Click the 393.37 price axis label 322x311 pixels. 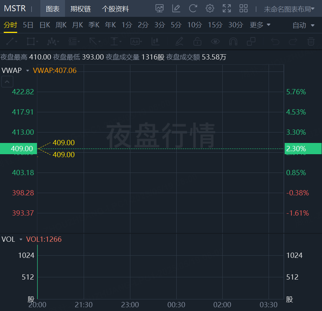pyautogui.click(x=23, y=213)
